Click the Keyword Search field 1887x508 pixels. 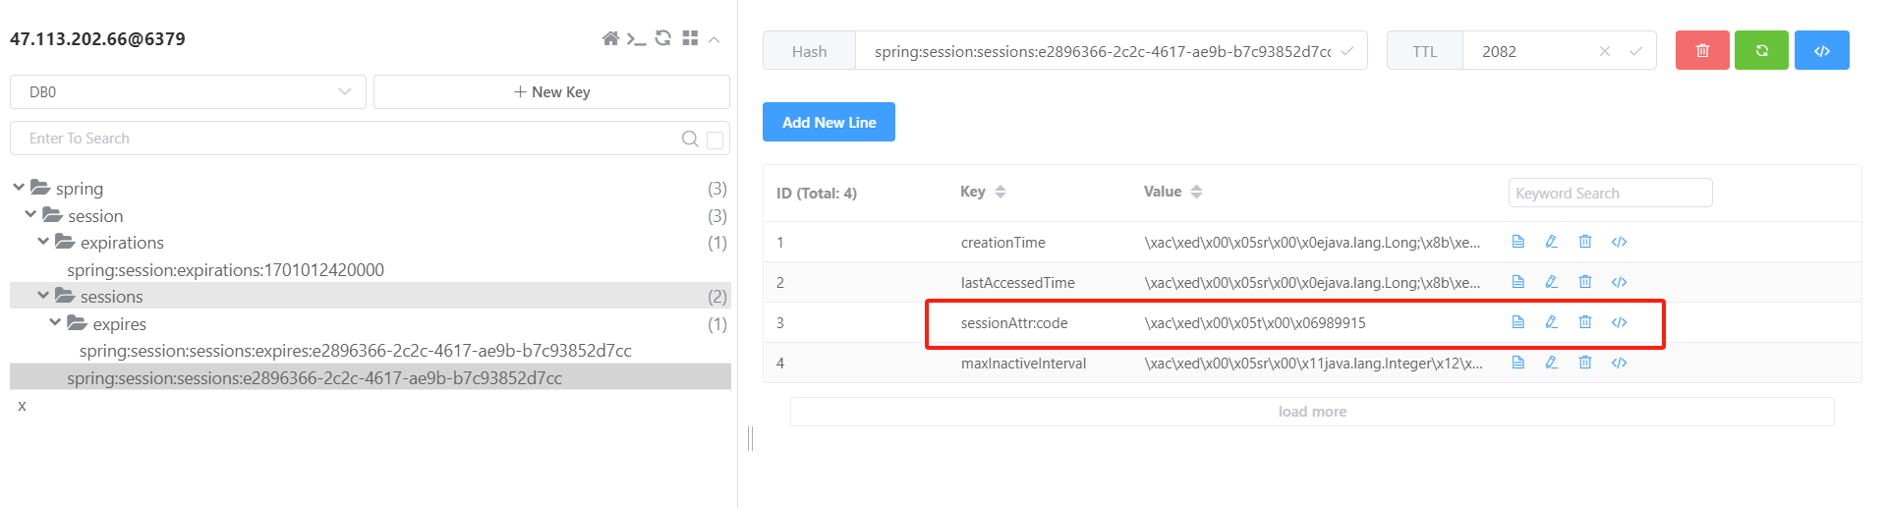point(1609,194)
